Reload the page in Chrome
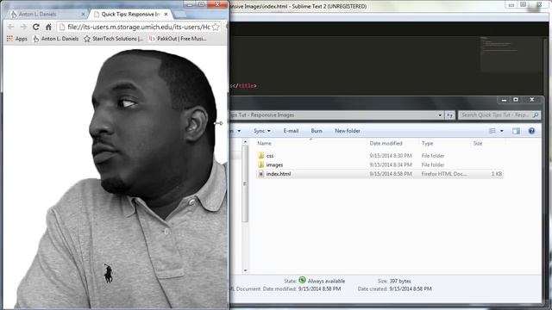552x310 pixels. click(36, 27)
